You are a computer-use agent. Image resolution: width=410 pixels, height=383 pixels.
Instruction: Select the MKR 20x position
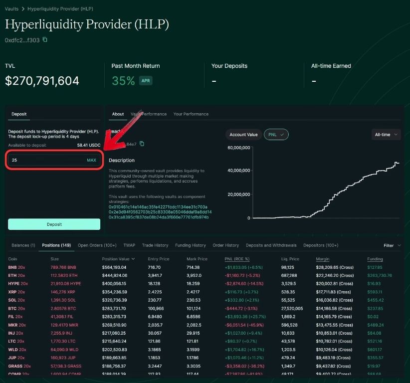pos(17,325)
